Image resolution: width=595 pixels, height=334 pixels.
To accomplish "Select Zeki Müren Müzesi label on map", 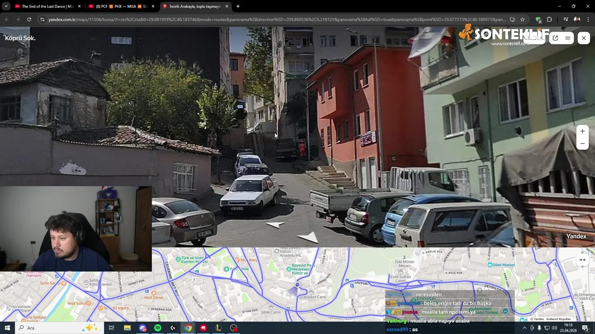I will coord(404,264).
